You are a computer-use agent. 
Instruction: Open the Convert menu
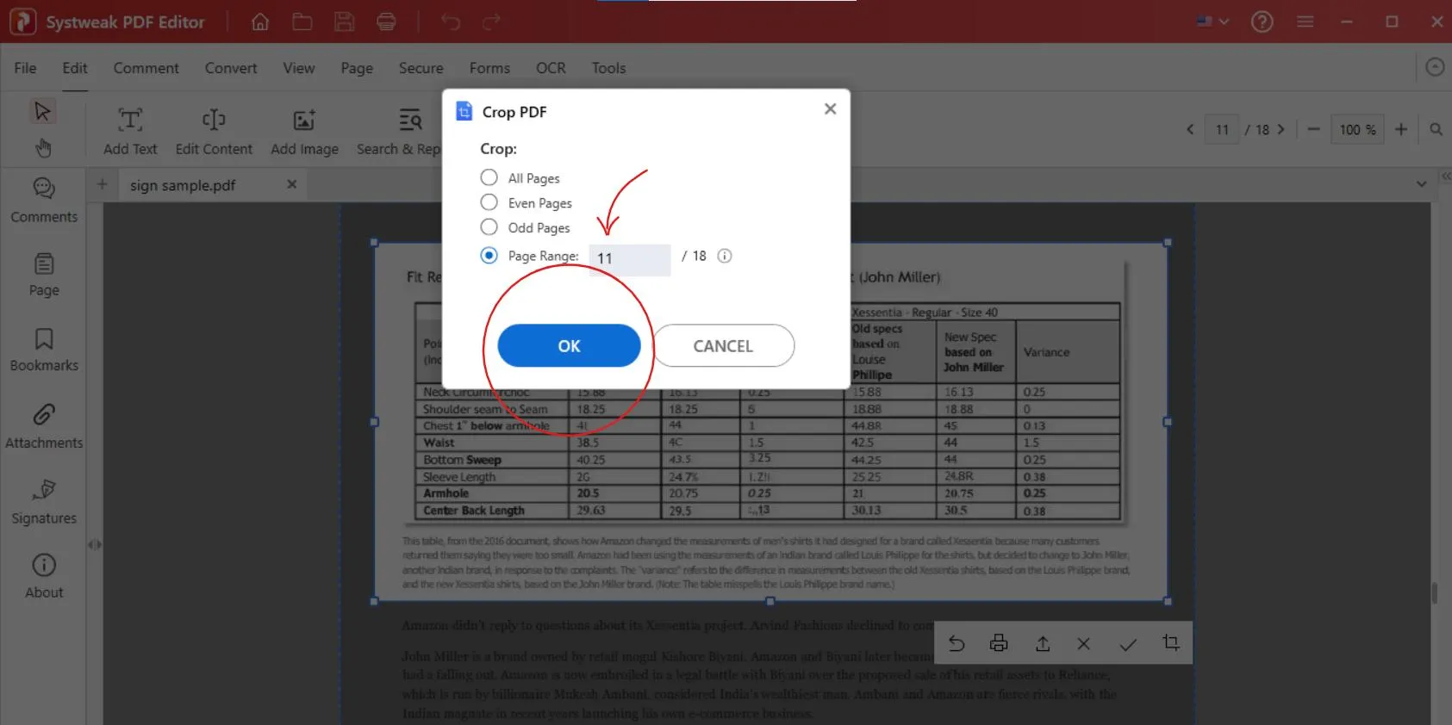pos(230,68)
